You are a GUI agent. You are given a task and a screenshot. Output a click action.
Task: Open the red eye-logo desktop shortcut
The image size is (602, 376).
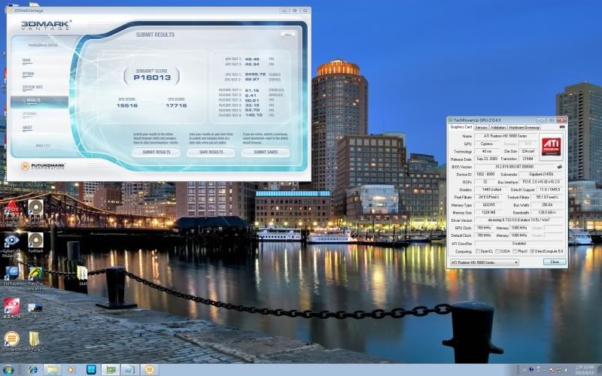(x=11, y=308)
